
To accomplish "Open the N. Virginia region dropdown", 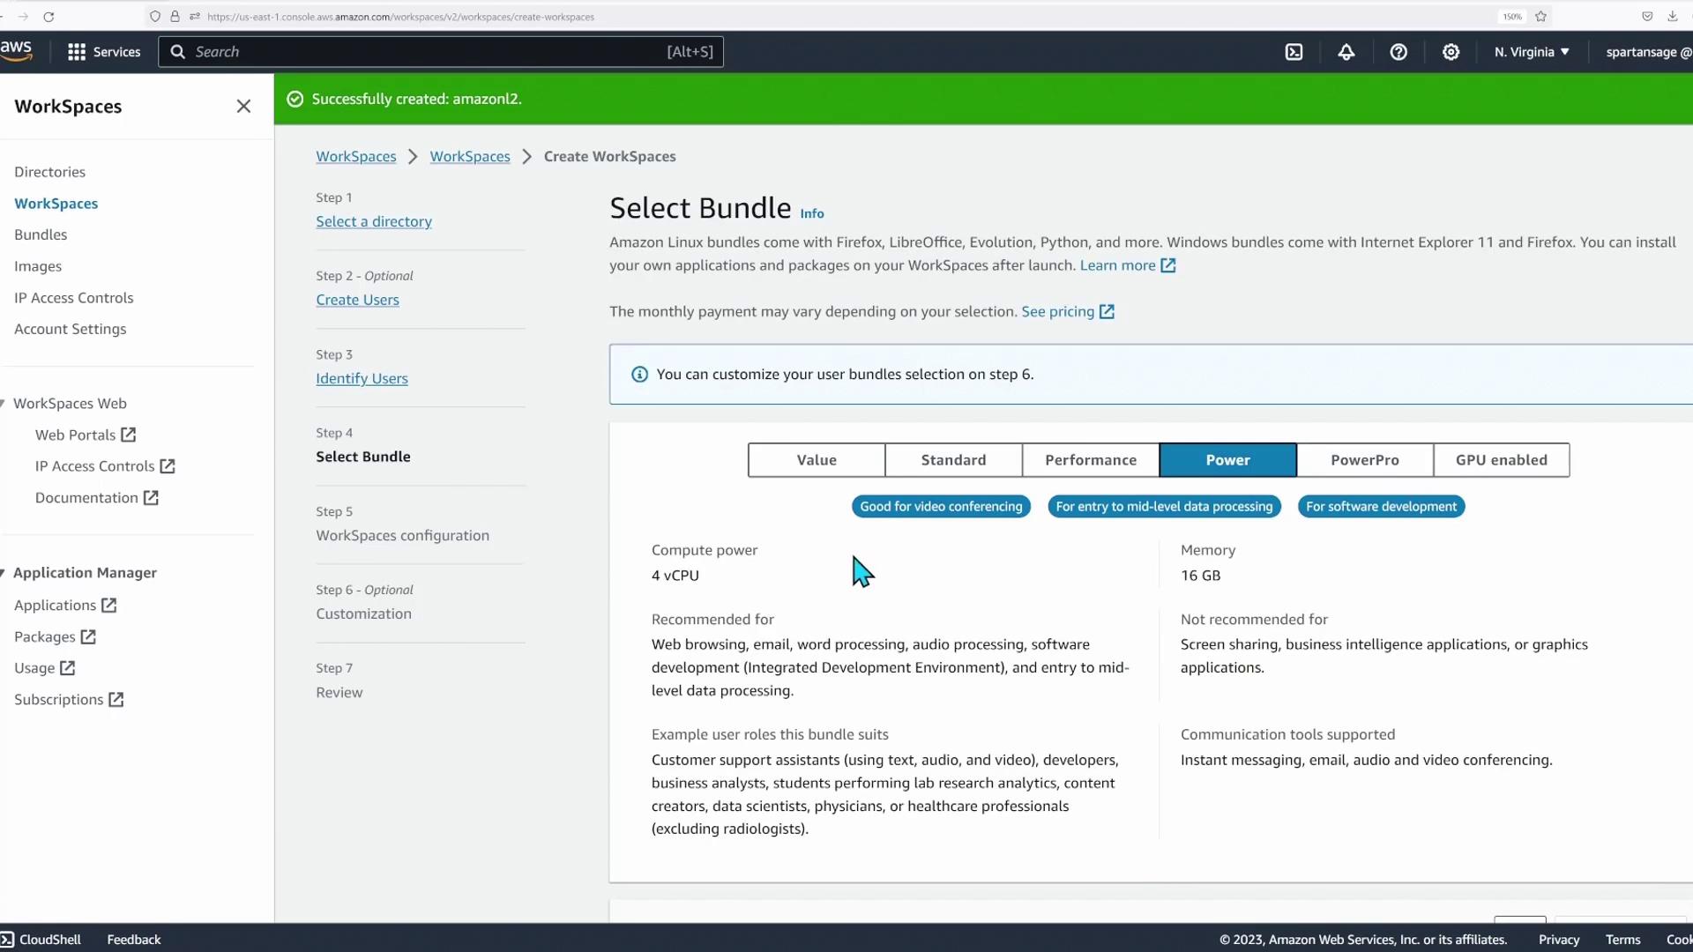I will 1532,52.
